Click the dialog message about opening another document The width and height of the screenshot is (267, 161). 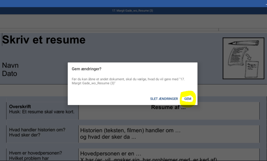click(128, 81)
